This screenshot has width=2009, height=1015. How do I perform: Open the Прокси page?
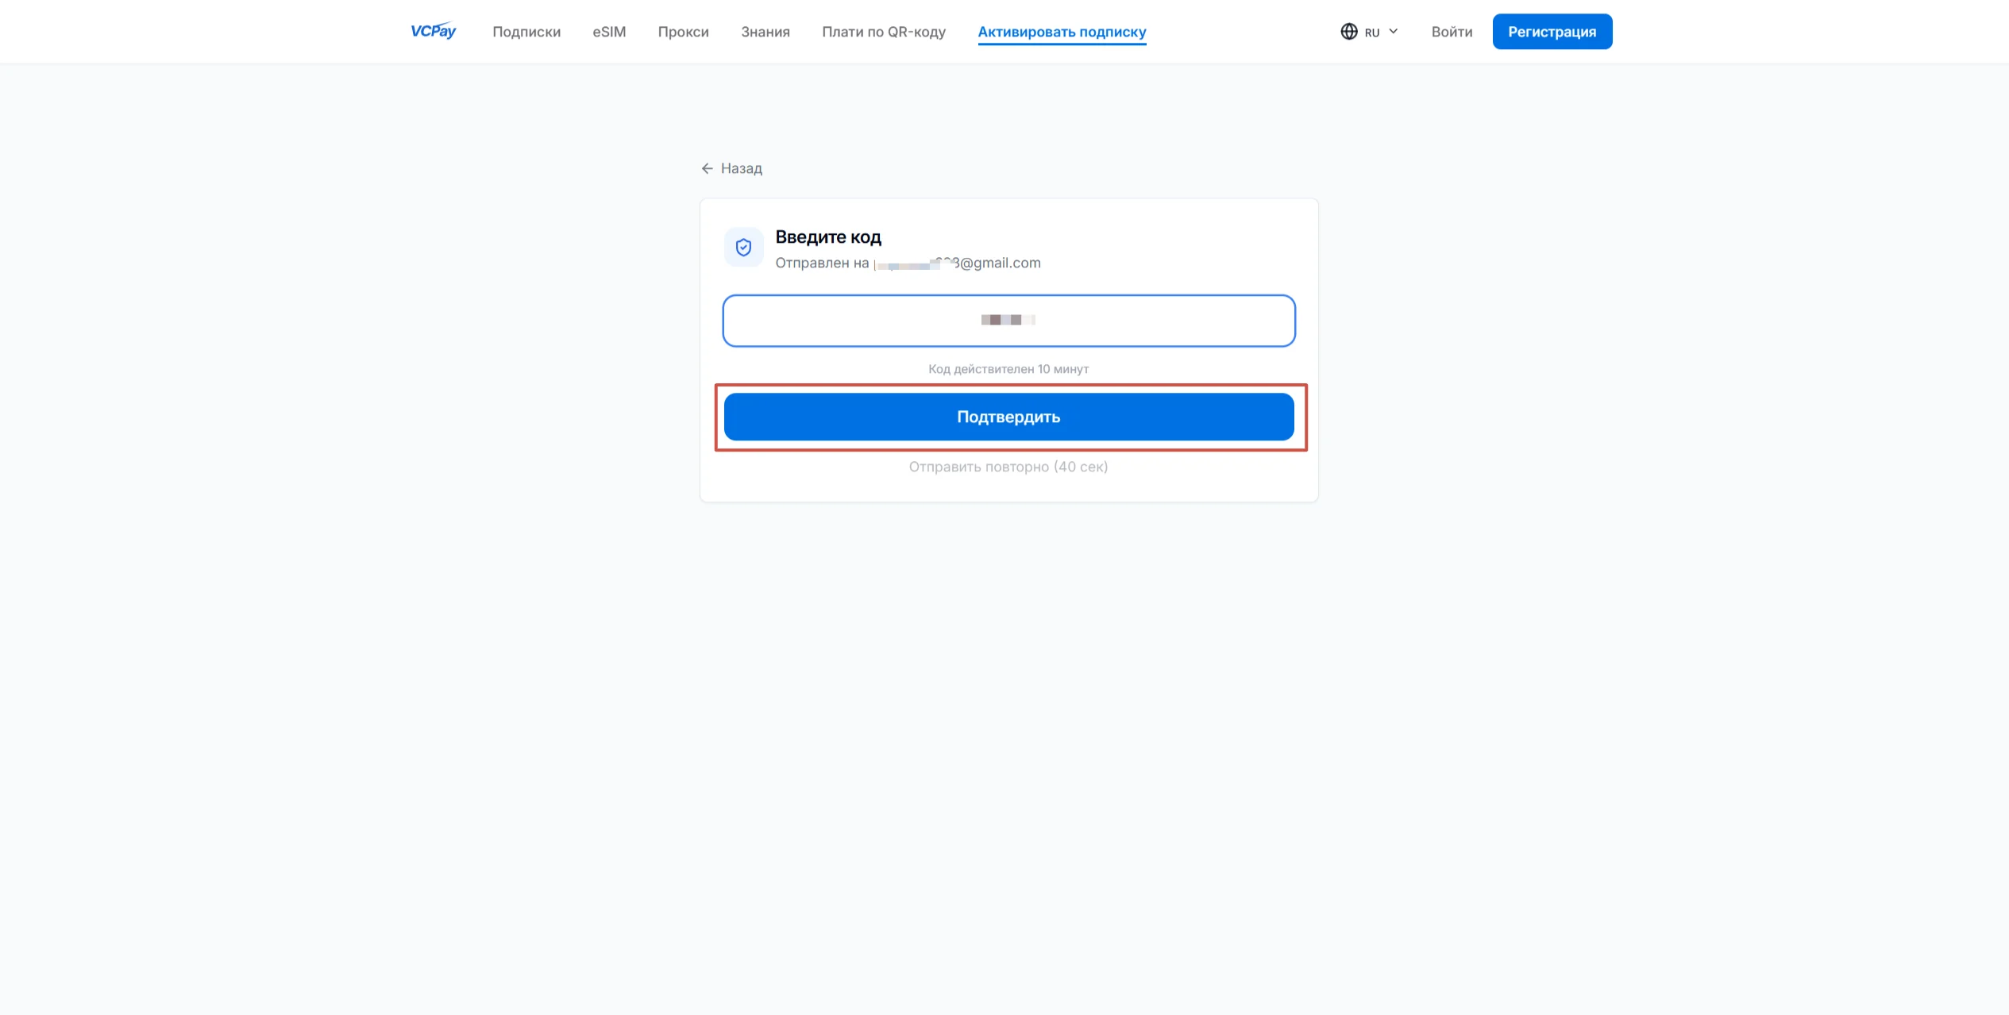(x=683, y=32)
